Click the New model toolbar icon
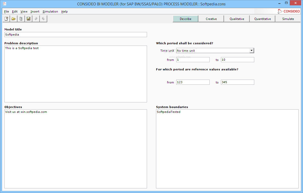Image resolution: width=303 pixels, height=193 pixels. (6, 19)
